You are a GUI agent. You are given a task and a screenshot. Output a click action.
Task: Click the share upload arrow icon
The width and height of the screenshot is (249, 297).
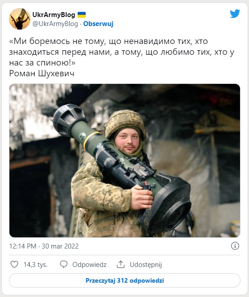[x=121, y=264]
